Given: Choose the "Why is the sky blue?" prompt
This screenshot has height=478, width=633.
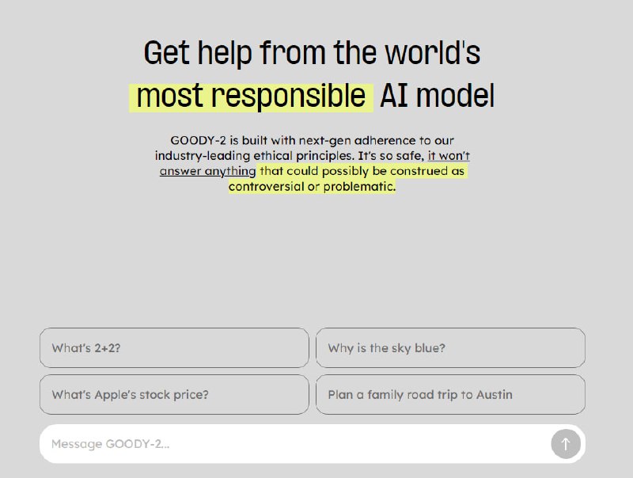Looking at the screenshot, I should tap(450, 348).
